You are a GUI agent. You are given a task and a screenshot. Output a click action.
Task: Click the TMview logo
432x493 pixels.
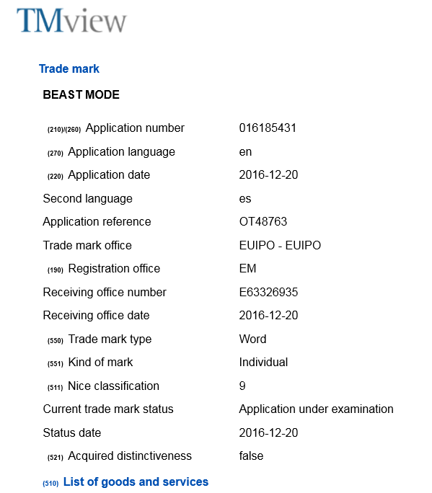[x=71, y=20]
